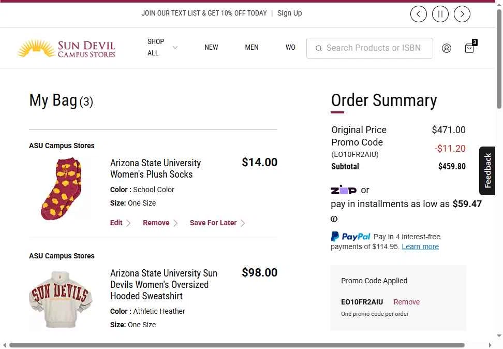
Task: Open the NEW menu item
Action: [x=211, y=48]
